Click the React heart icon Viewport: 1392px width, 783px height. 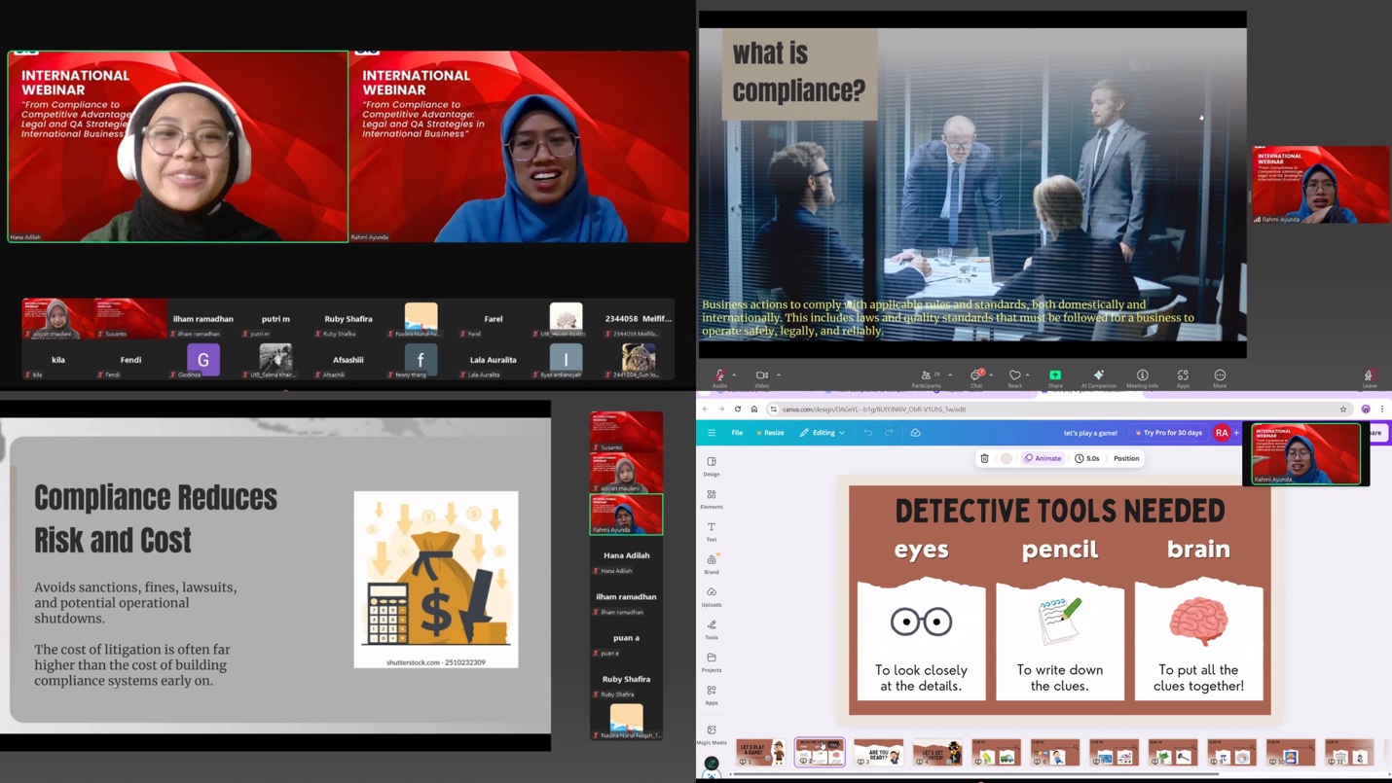click(x=1014, y=375)
